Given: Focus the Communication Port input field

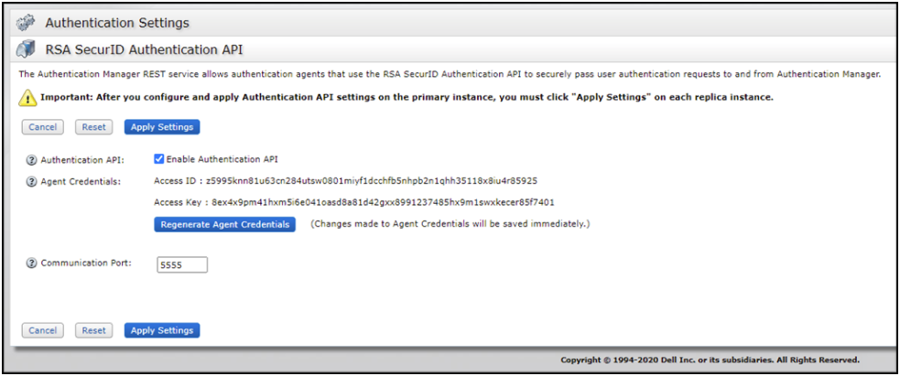Looking at the screenshot, I should pyautogui.click(x=182, y=264).
